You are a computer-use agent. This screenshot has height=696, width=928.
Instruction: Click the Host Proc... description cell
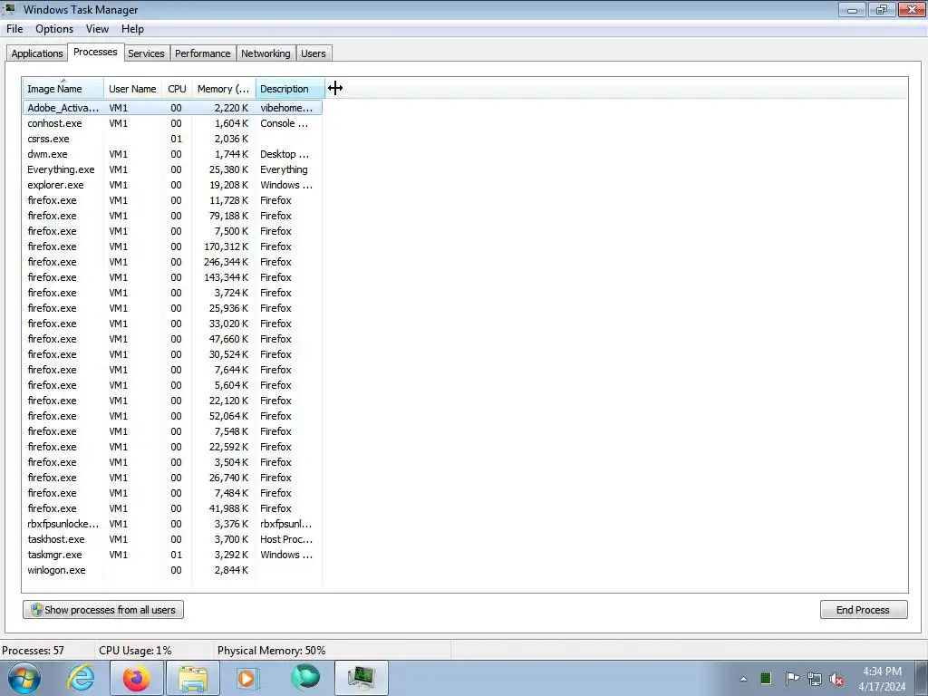[x=286, y=539]
